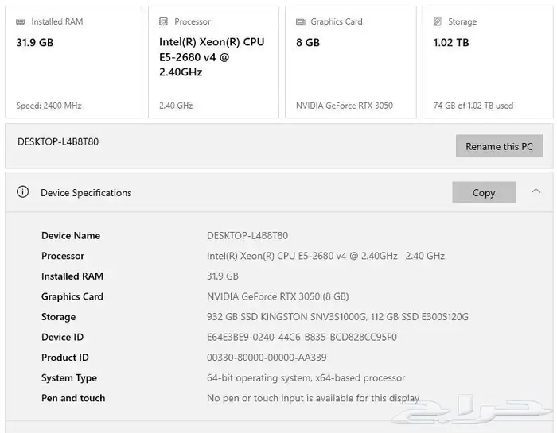The image size is (557, 433).
Task: Select 'NVIDIA GeForce RTX 3050 (8 GB)' value
Action: click(x=278, y=296)
